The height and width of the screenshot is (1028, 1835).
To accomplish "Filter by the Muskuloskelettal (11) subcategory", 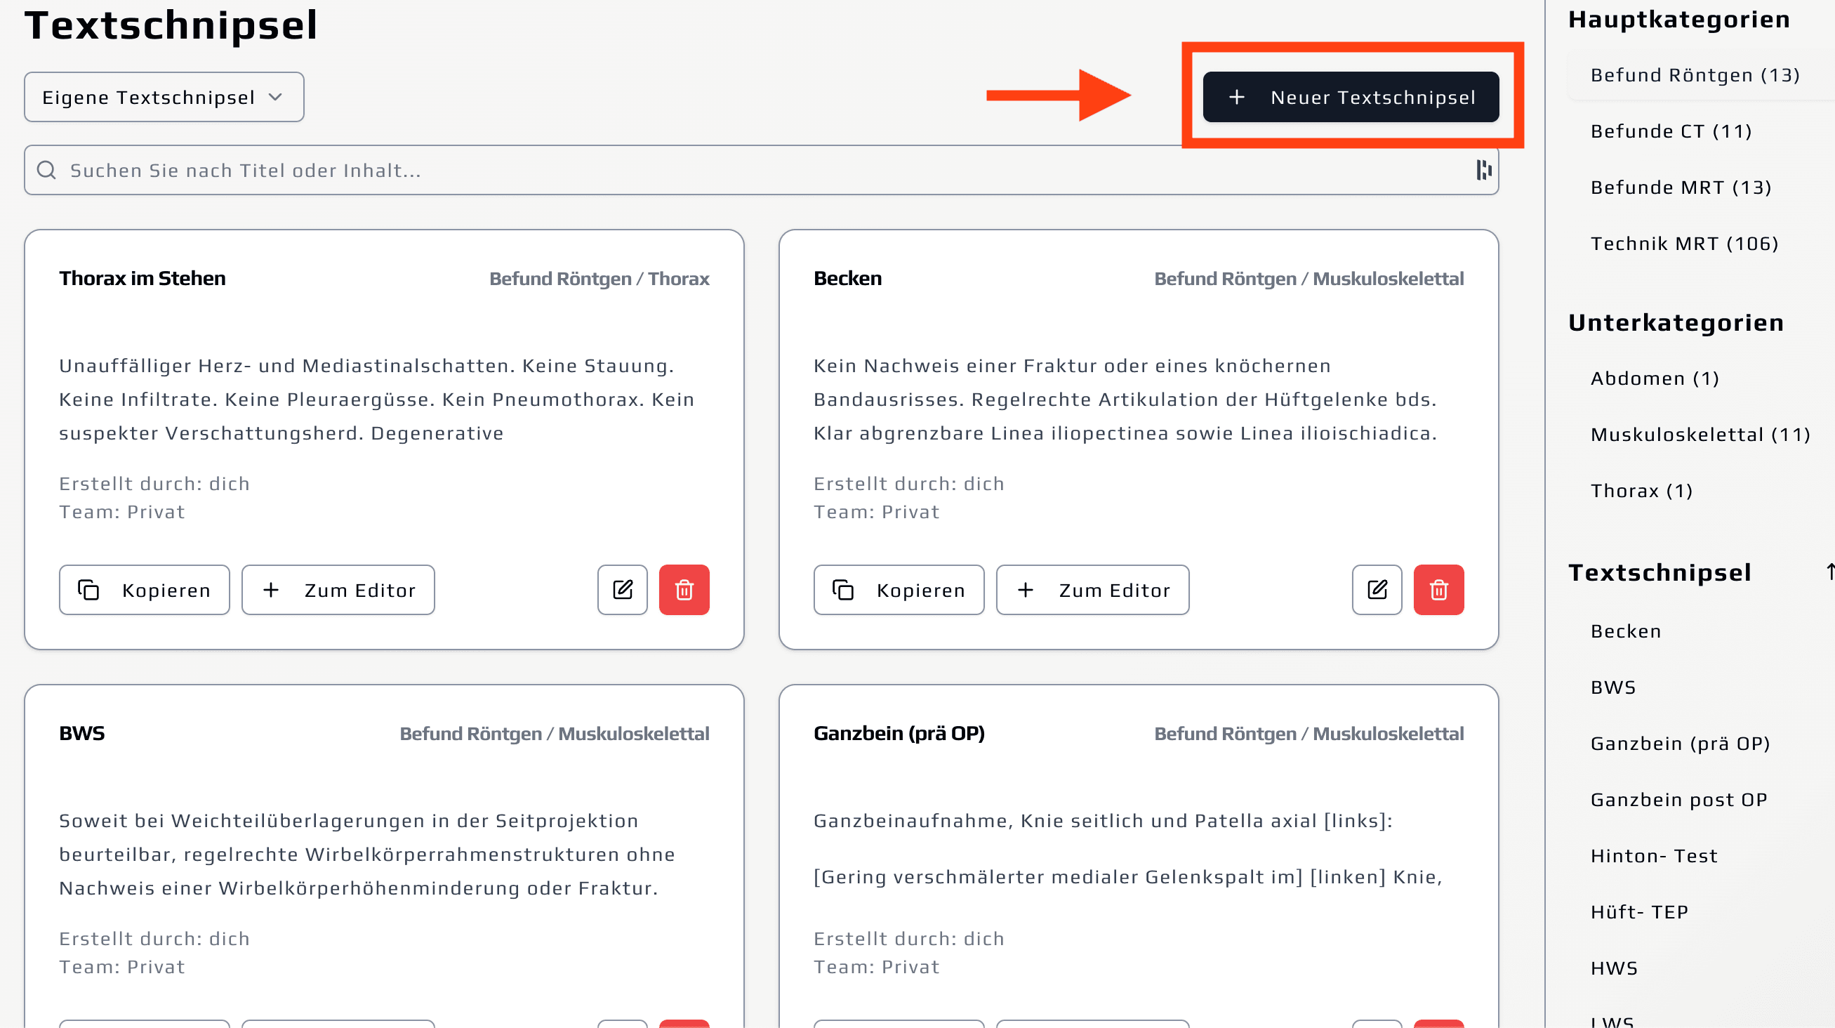I will (x=1700, y=435).
